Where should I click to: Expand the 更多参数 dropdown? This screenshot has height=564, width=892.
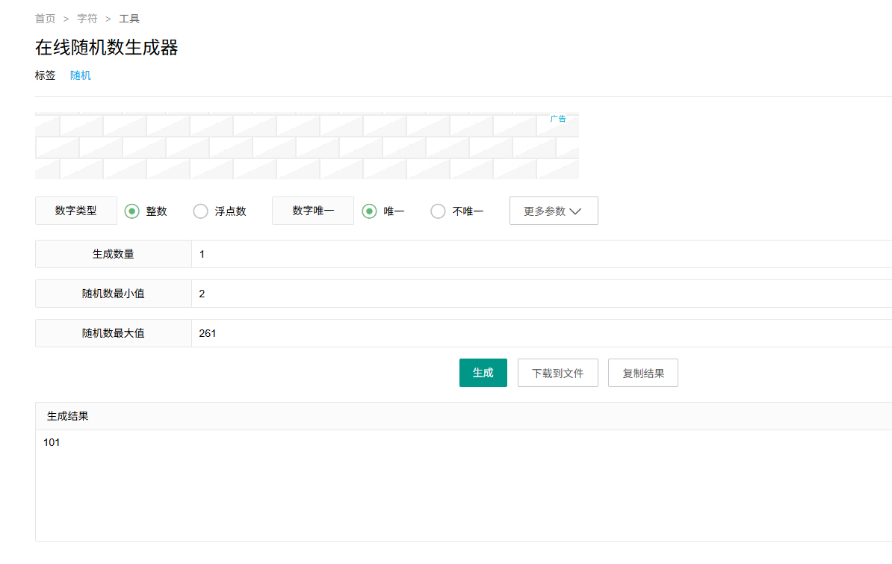coord(554,211)
